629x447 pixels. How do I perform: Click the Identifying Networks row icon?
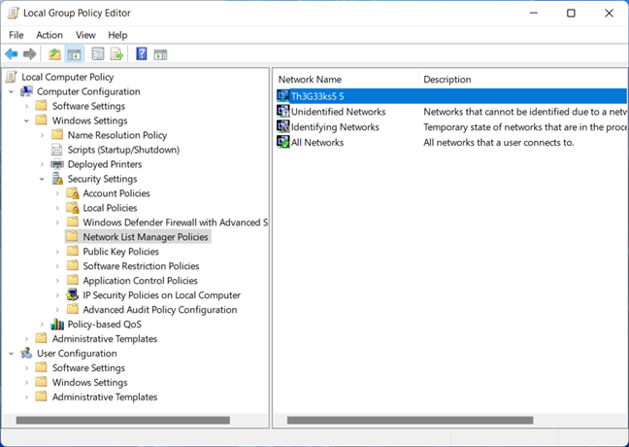click(x=283, y=126)
